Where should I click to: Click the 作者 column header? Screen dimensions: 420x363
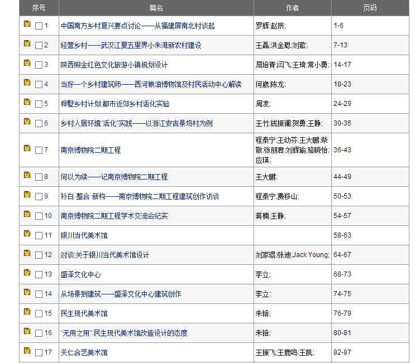click(x=293, y=8)
